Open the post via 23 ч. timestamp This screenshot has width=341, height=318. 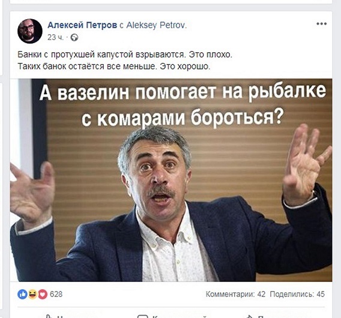click(56, 38)
